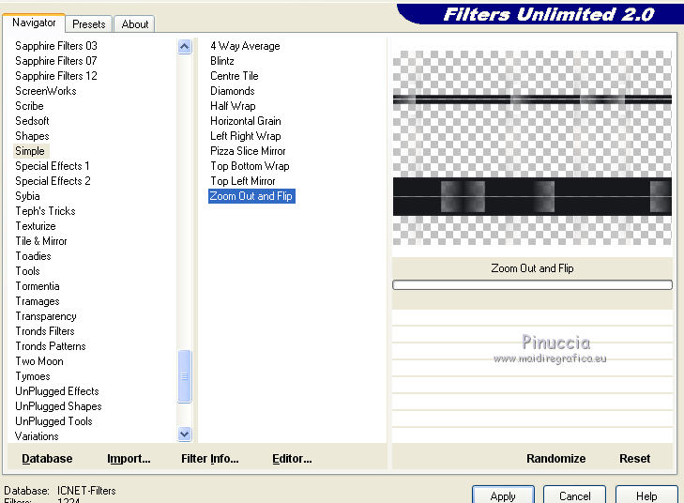
Task: Choose the 4 Way Average filter
Action: [245, 46]
